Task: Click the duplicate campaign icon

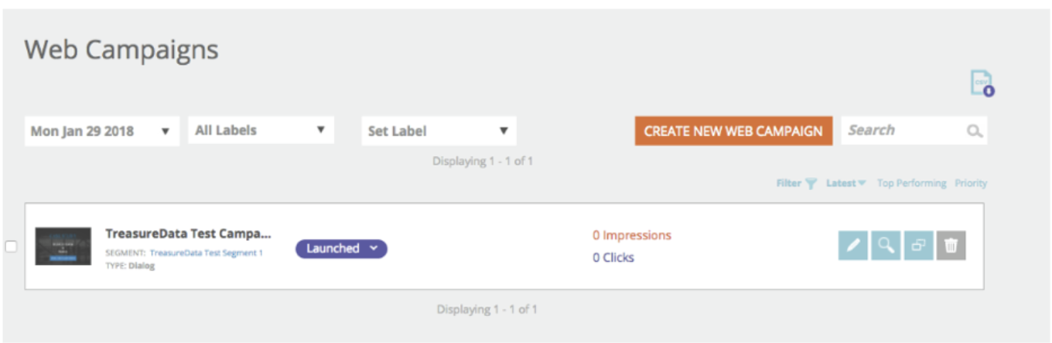Action: [x=918, y=246]
